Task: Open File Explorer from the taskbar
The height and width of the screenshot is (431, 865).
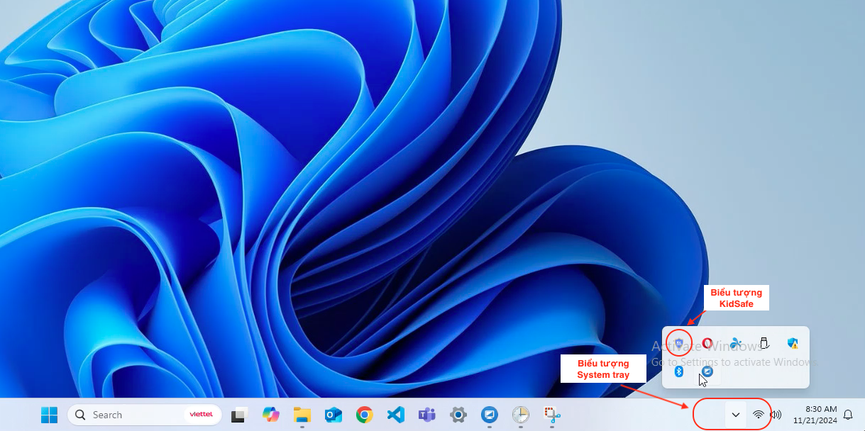Action: [x=302, y=415]
